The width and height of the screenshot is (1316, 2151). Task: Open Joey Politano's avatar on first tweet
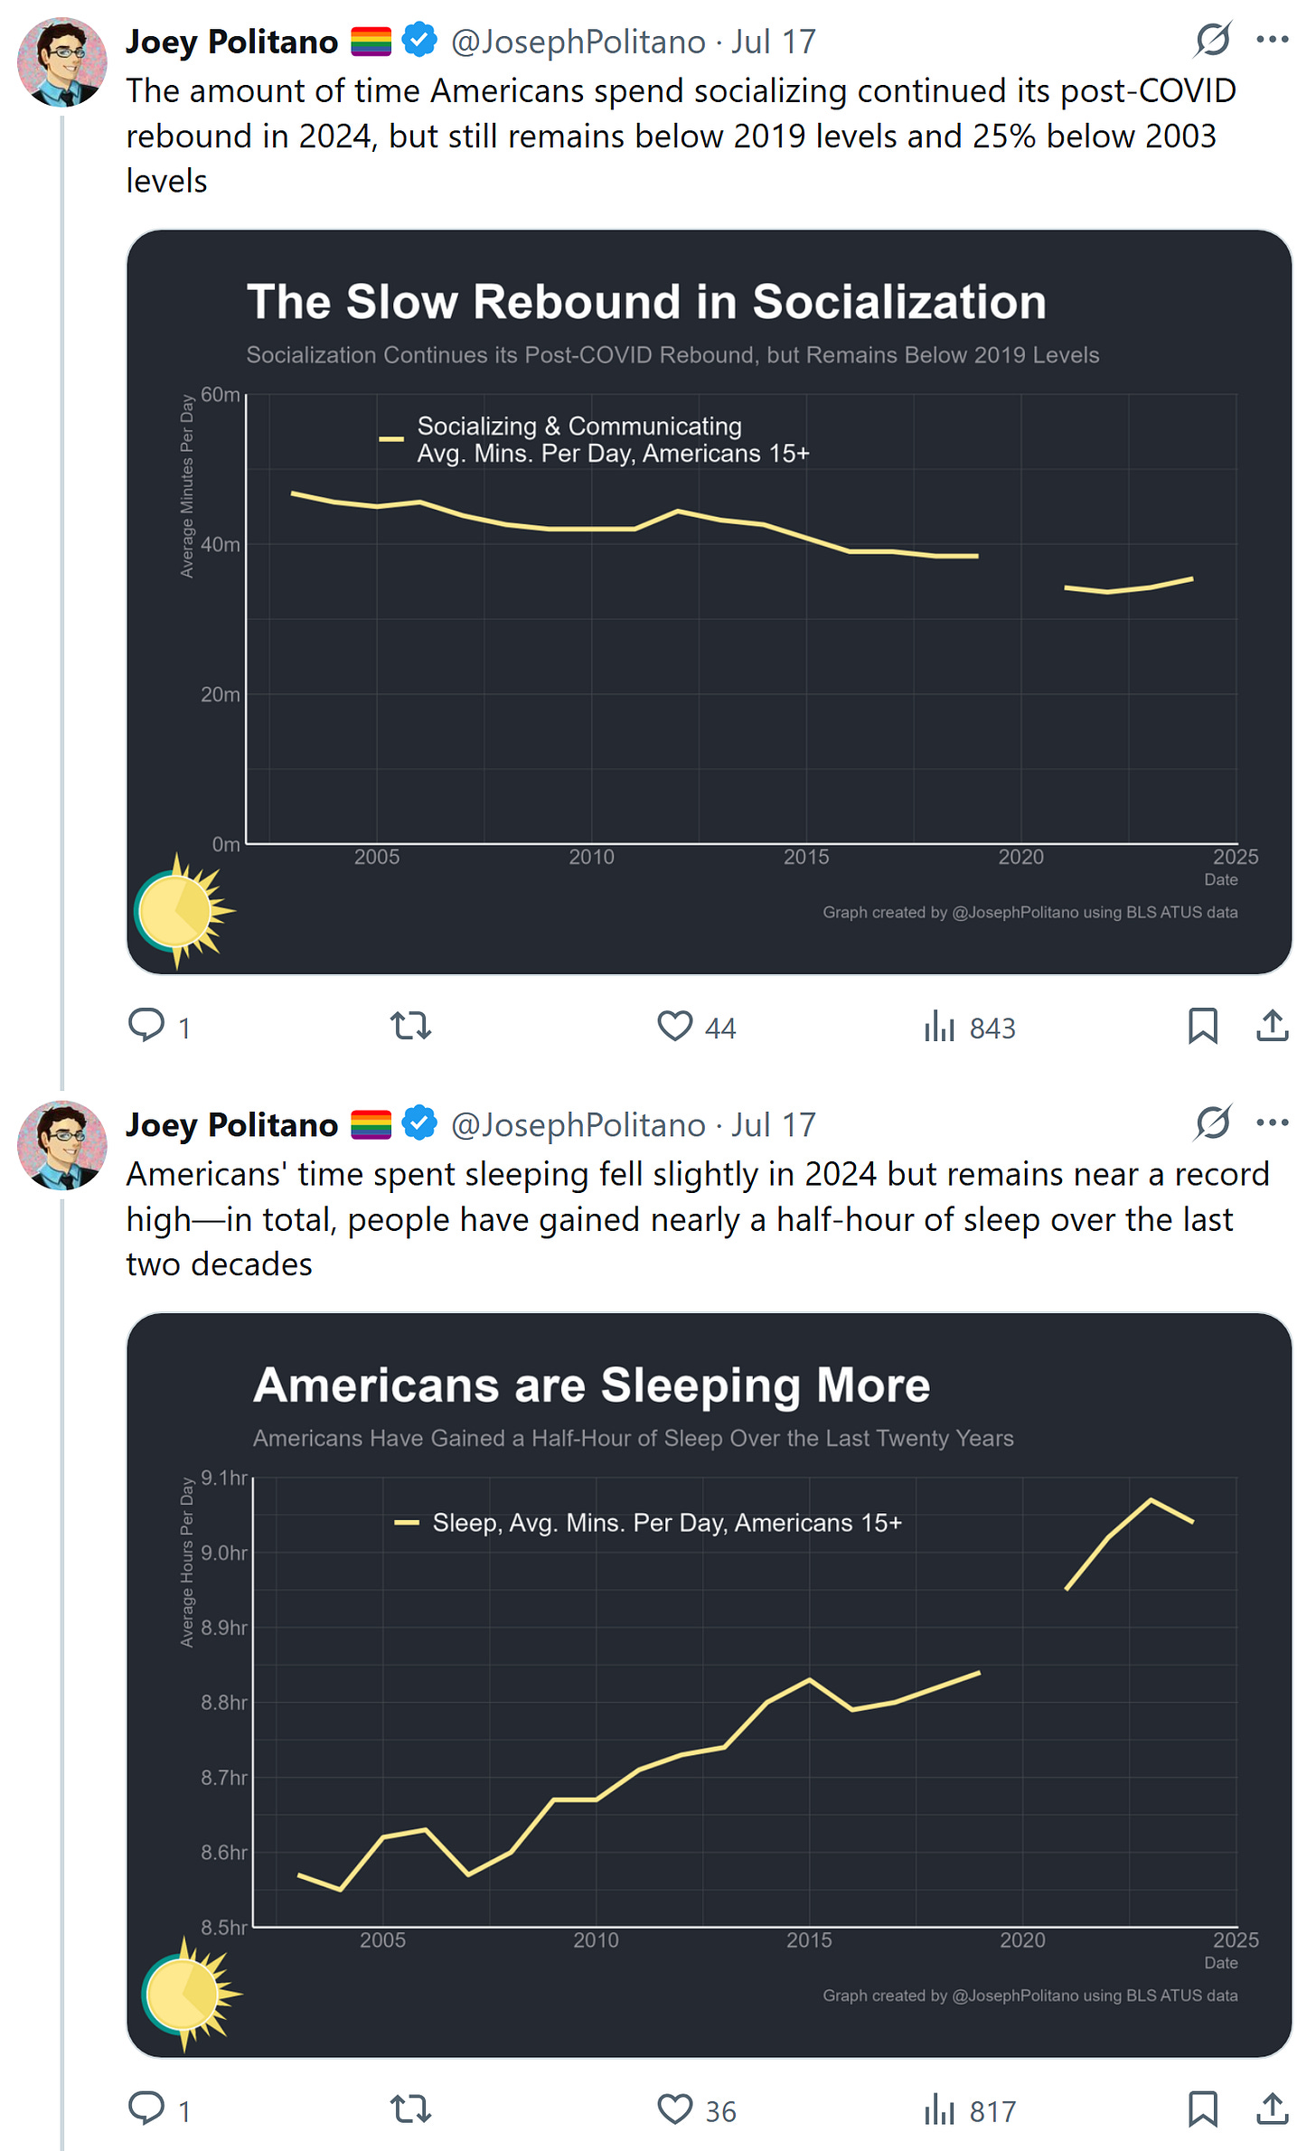(61, 61)
